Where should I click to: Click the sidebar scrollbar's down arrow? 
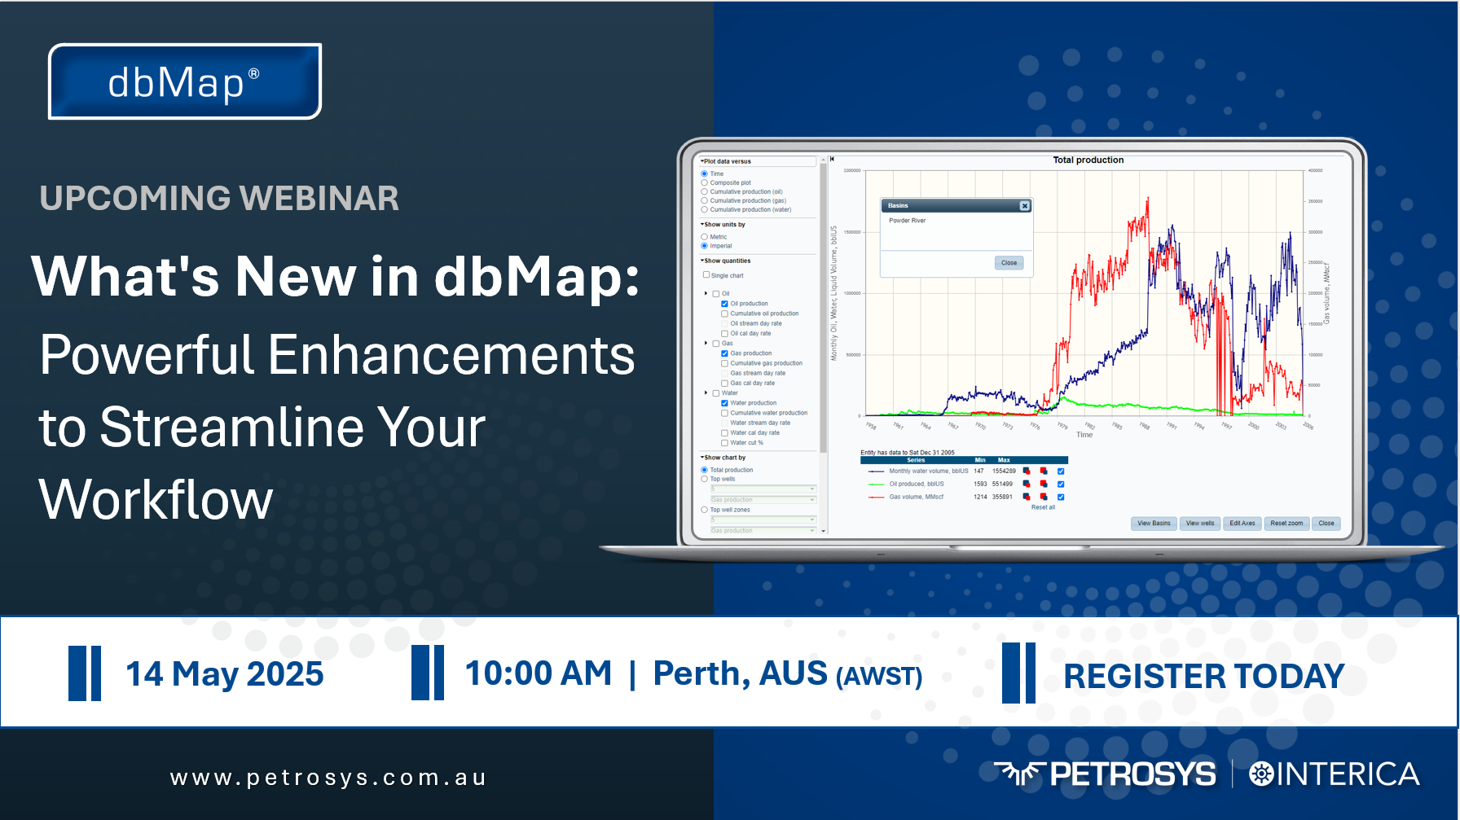click(824, 531)
